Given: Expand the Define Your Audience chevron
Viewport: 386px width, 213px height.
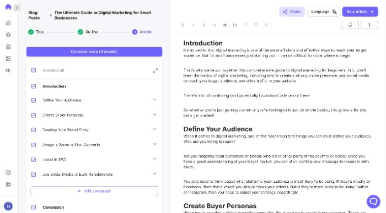Looking at the screenshot, I should point(154,99).
